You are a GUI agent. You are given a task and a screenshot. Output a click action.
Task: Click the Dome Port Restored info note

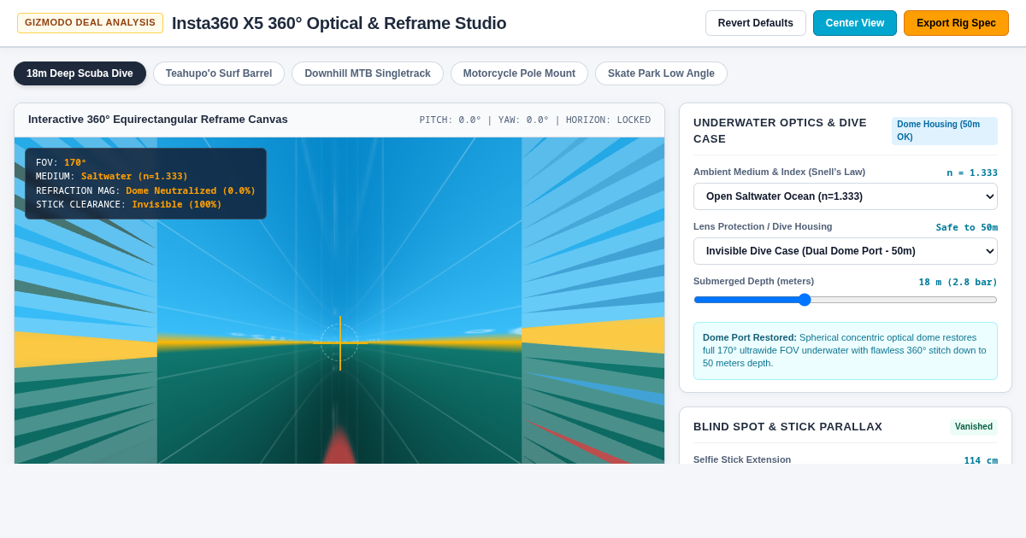(846, 351)
